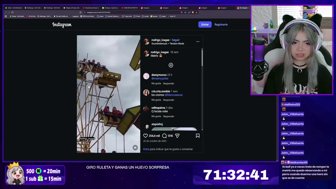This screenshot has width=336, height=189.
Task: Go forward with the browser forward arrow
Action: [9, 12]
